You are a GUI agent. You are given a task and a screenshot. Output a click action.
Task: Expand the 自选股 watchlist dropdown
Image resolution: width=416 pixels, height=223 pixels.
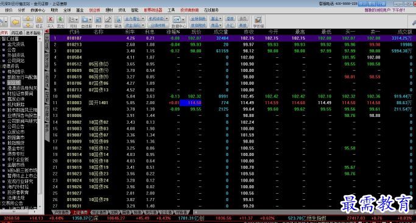pos(86,19)
